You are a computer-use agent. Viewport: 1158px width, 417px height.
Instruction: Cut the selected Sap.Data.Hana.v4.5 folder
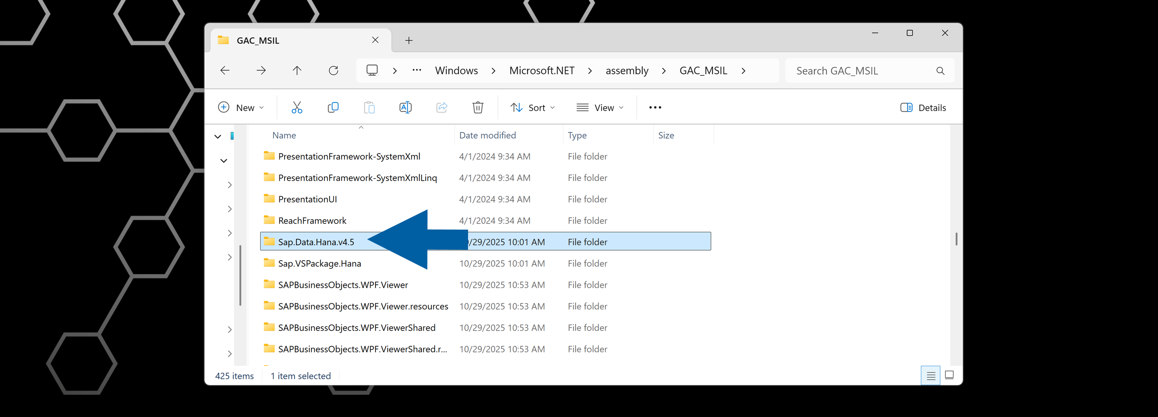[297, 107]
